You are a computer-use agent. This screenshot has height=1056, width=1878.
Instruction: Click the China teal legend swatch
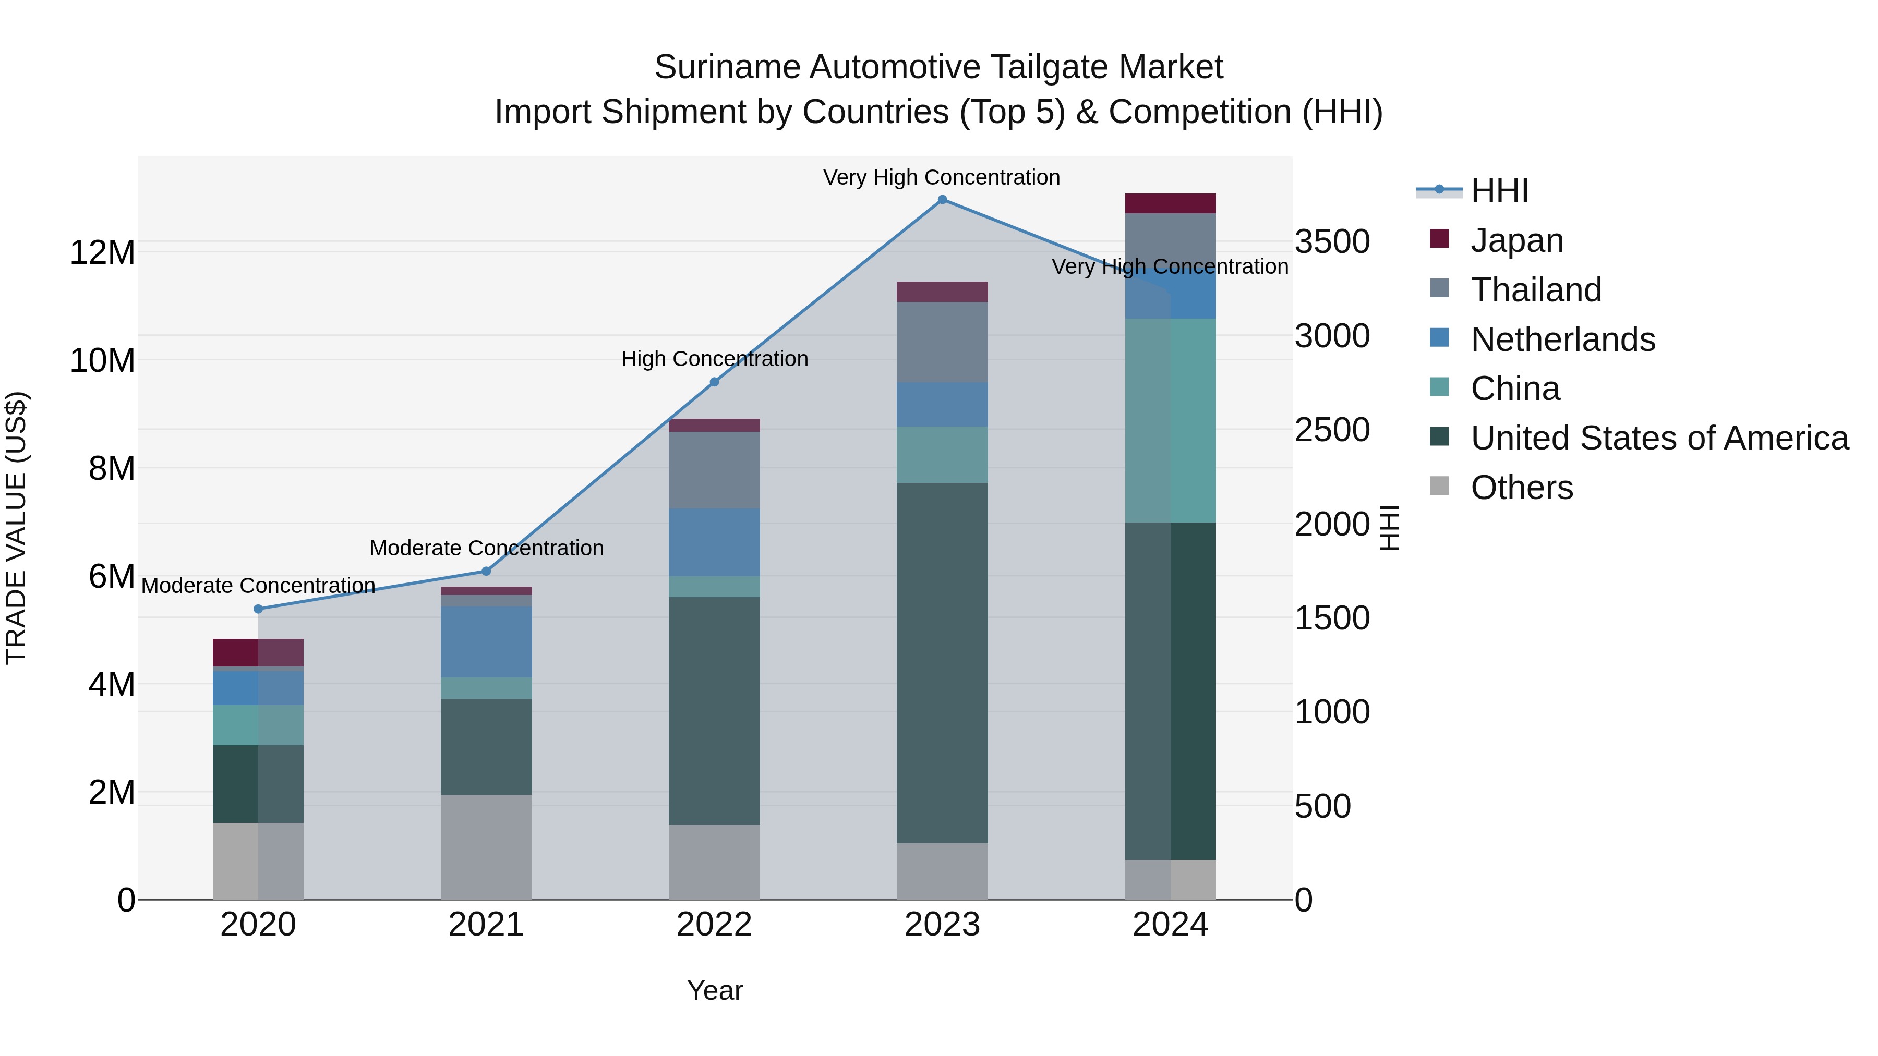[1439, 387]
